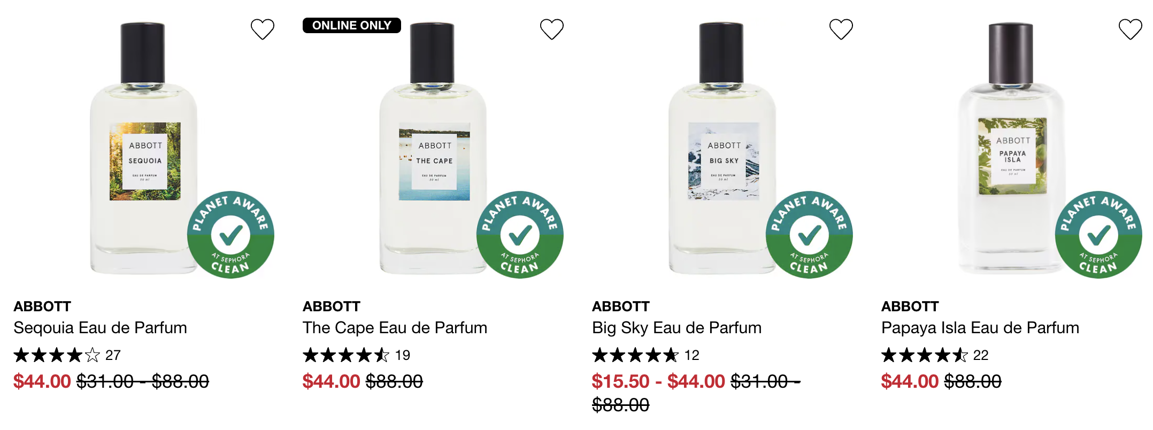Click Planet Aware Clean badge on Big Sky

point(809,235)
